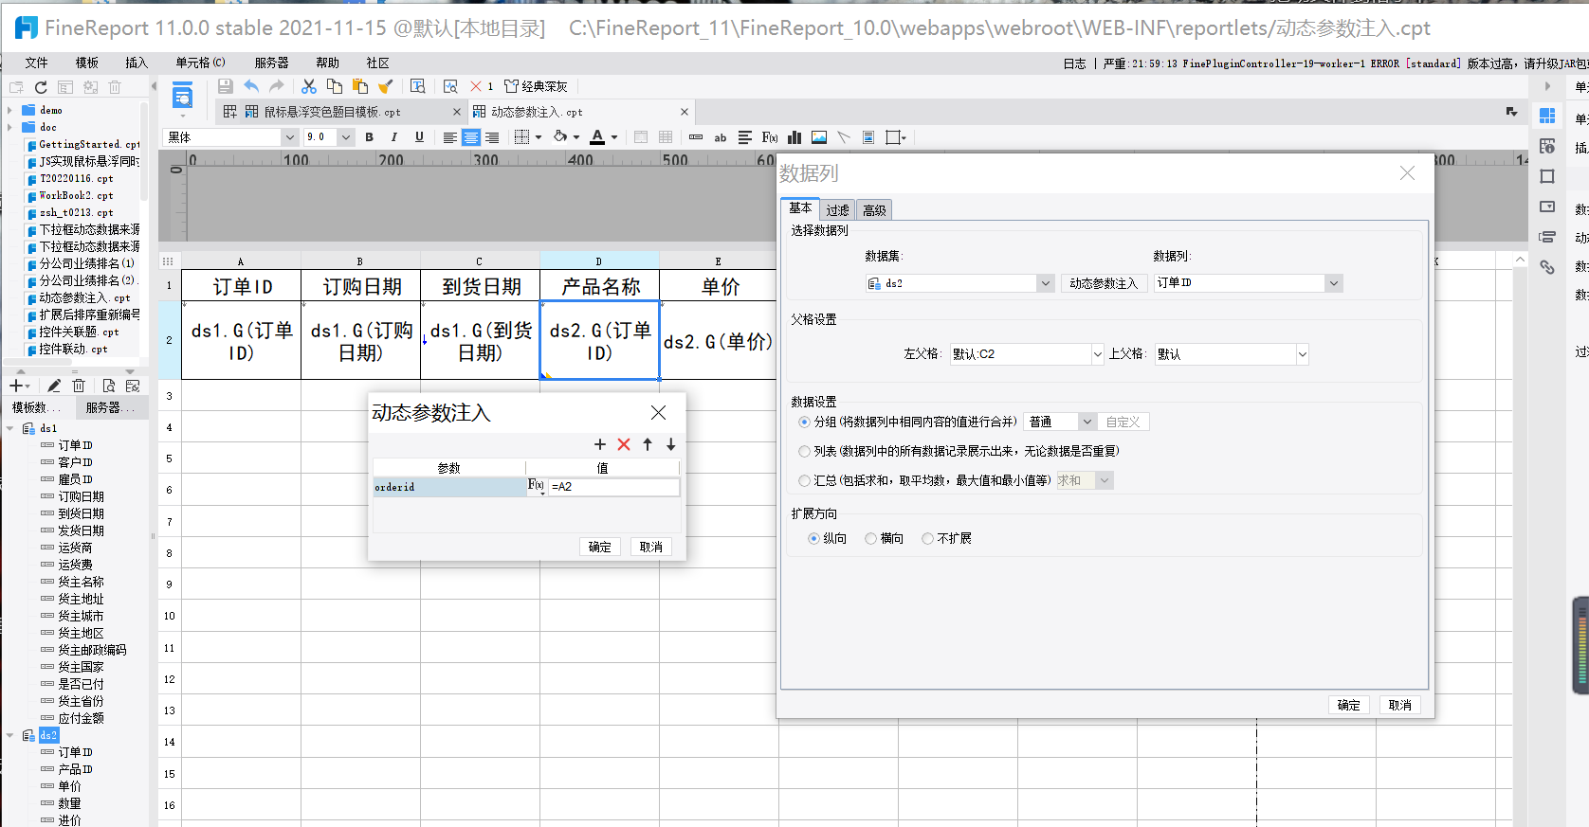Center align cell text
Screen dimensions: 1589x827
[471, 137]
